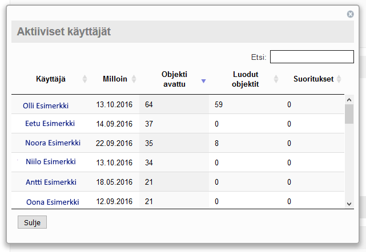
Task: Open Eetu Esimerkki user link
Action: (x=50, y=123)
